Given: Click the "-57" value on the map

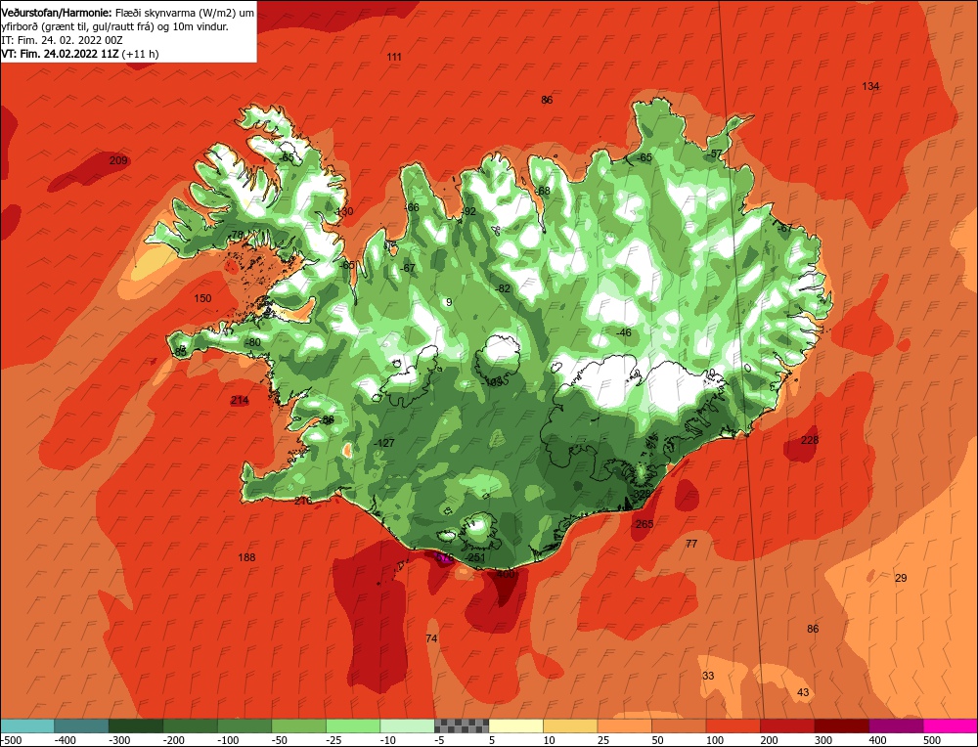Looking at the screenshot, I should pos(716,154).
